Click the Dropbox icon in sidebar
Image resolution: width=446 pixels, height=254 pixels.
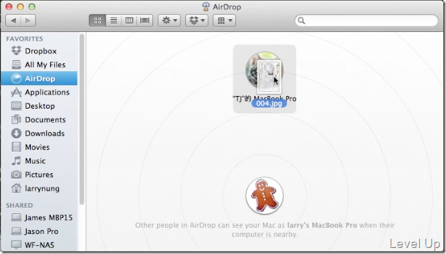pyautogui.click(x=16, y=51)
